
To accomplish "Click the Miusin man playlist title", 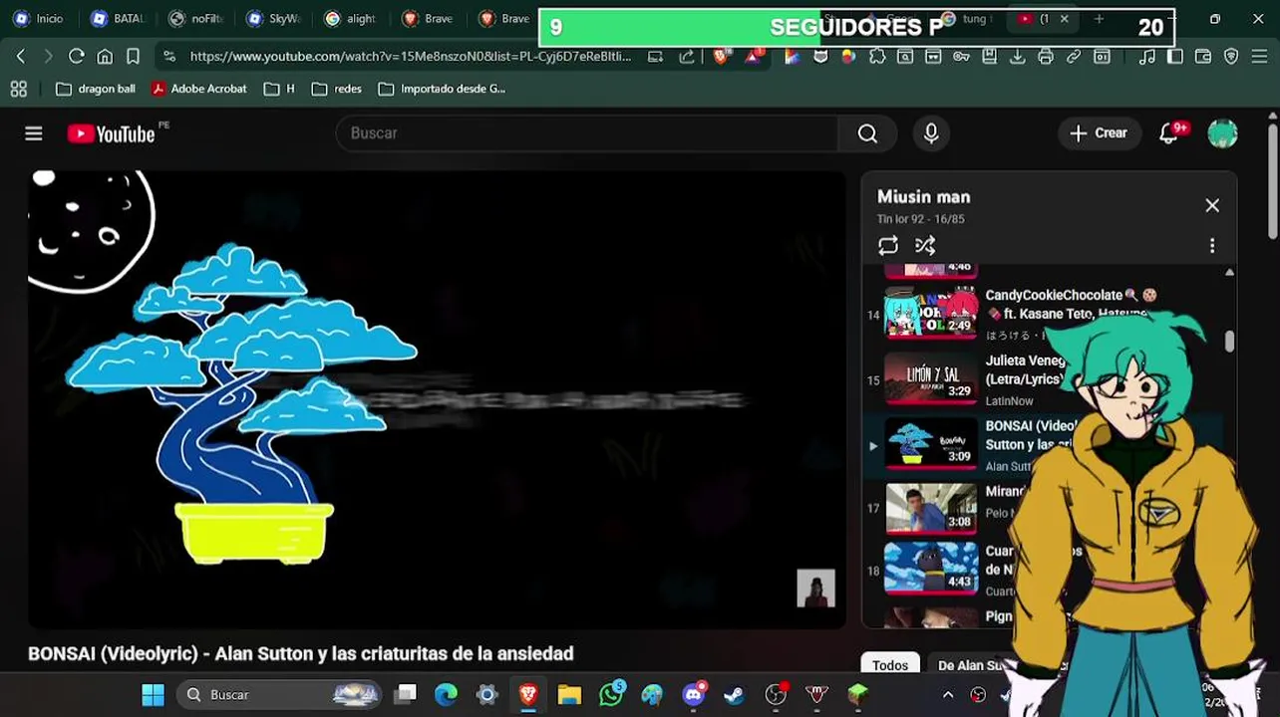I will [923, 197].
